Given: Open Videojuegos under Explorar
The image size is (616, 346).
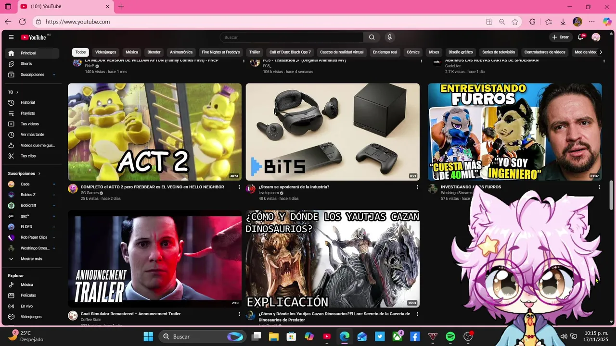Looking at the screenshot, I should tap(32, 317).
